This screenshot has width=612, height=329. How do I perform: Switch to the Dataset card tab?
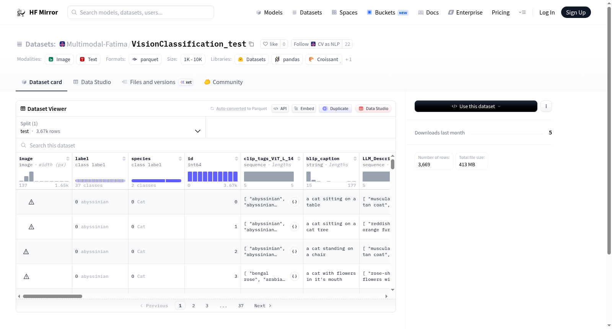click(x=41, y=82)
